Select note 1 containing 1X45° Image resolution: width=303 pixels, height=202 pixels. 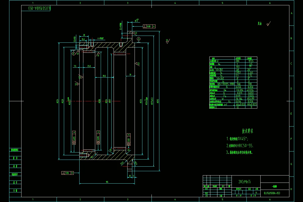tap(237, 139)
